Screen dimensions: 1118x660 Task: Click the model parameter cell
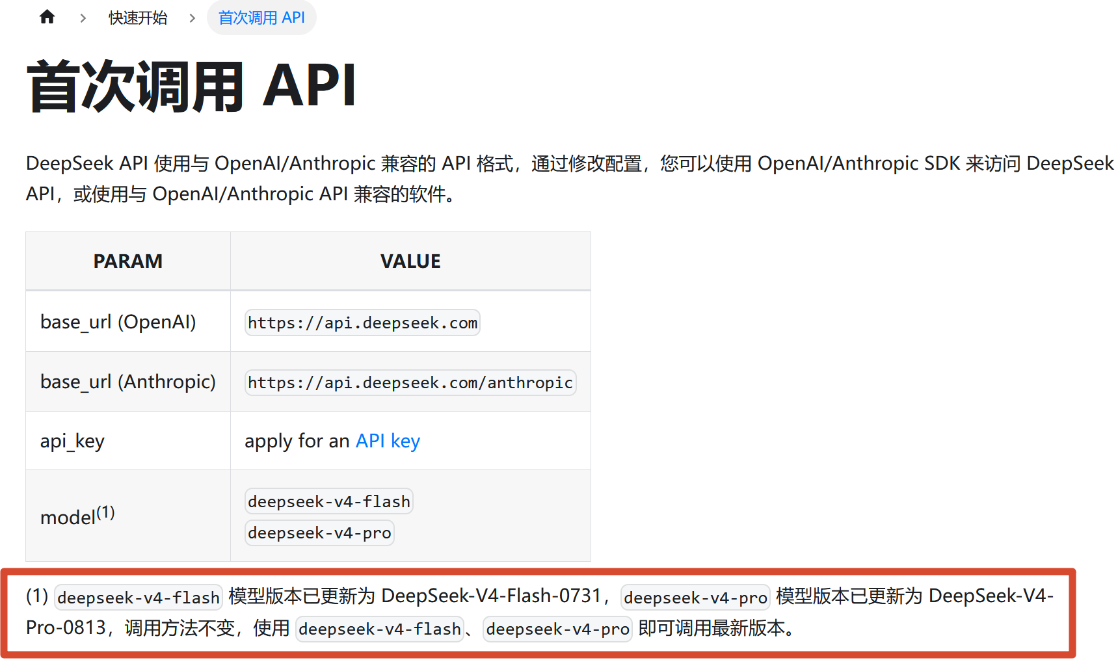click(x=128, y=516)
